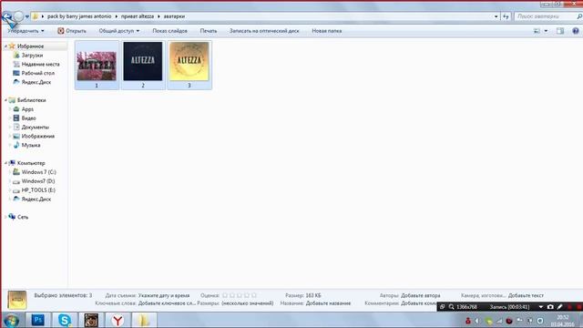
Task: Click 'Добавьте название' title field
Action: [x=328, y=303]
